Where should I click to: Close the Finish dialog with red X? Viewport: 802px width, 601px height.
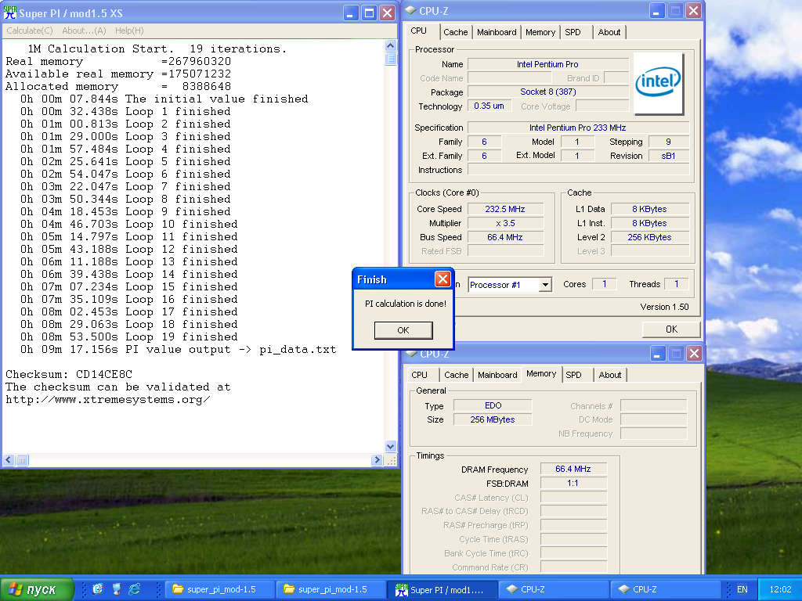(x=443, y=279)
